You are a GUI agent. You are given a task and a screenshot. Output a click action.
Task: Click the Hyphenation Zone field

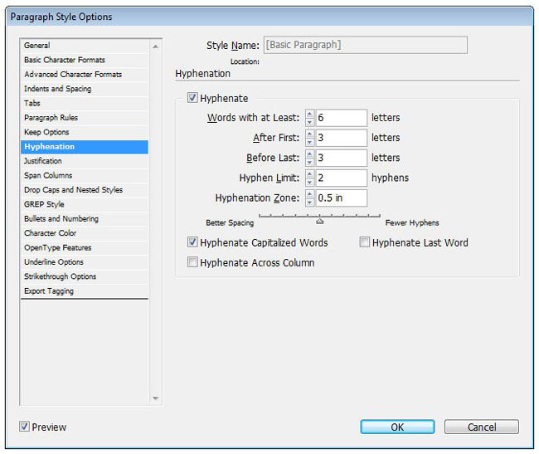click(x=342, y=198)
